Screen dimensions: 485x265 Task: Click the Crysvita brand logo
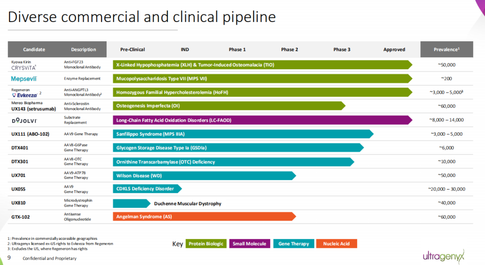(24, 67)
